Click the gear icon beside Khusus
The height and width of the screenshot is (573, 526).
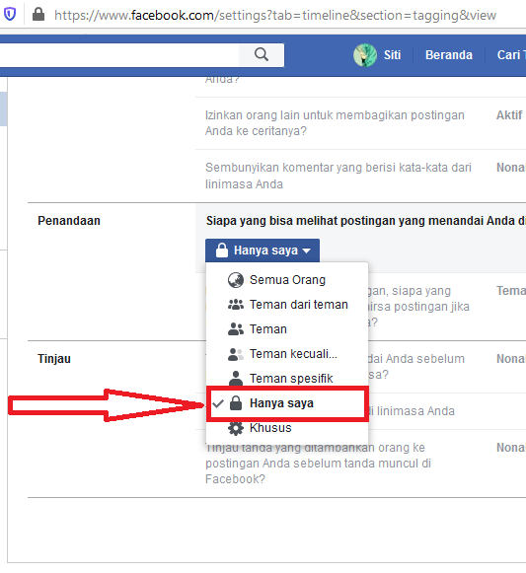click(x=236, y=428)
